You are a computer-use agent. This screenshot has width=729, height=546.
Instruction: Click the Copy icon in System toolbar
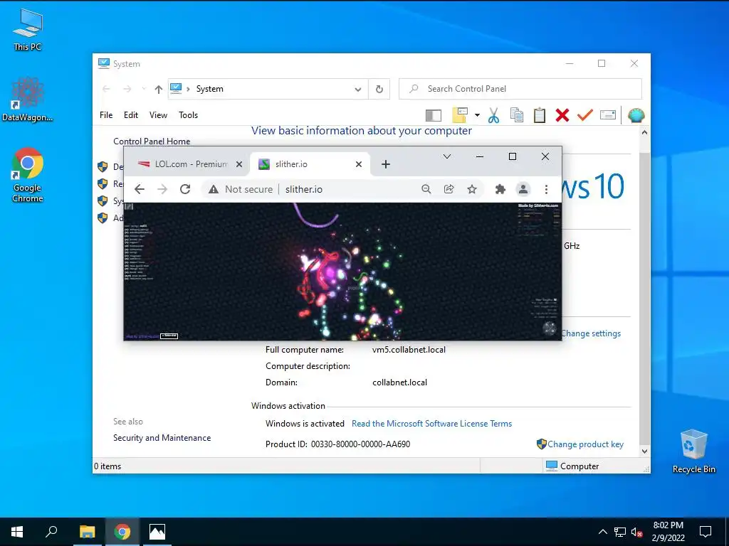(517, 115)
